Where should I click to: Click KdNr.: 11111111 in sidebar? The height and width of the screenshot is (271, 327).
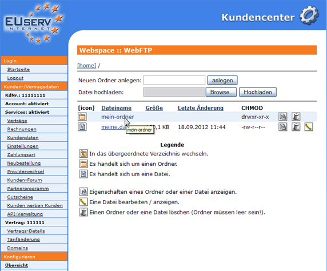point(25,95)
